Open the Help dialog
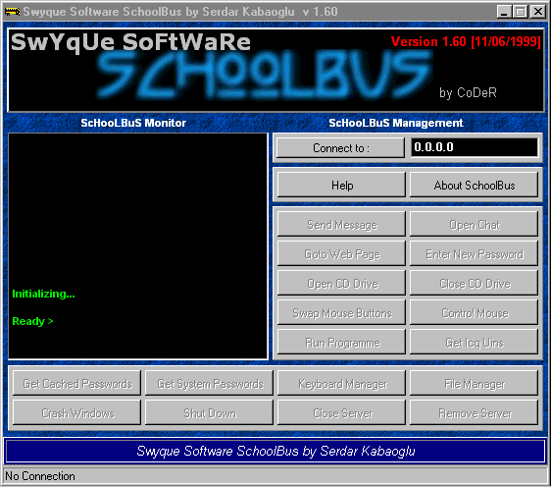The width and height of the screenshot is (551, 487). click(x=341, y=185)
